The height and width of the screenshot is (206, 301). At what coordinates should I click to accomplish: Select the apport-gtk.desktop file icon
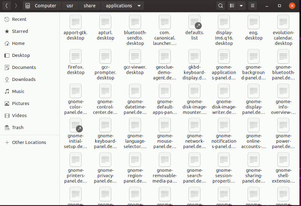point(76,22)
